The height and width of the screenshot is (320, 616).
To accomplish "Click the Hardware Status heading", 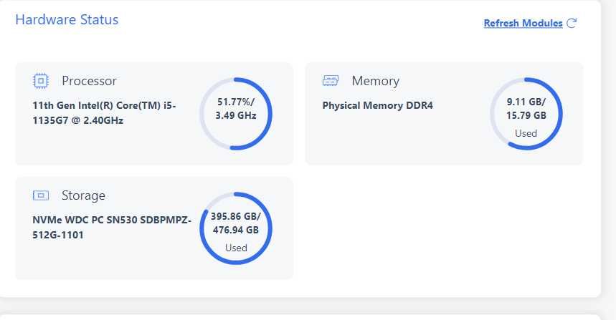I will [67, 19].
